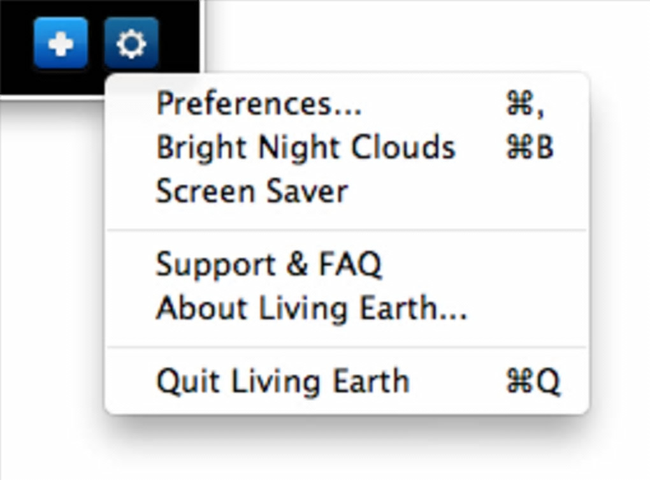Select the Screen Saver menu entry
Image resolution: width=650 pixels, height=480 pixels.
tap(252, 191)
